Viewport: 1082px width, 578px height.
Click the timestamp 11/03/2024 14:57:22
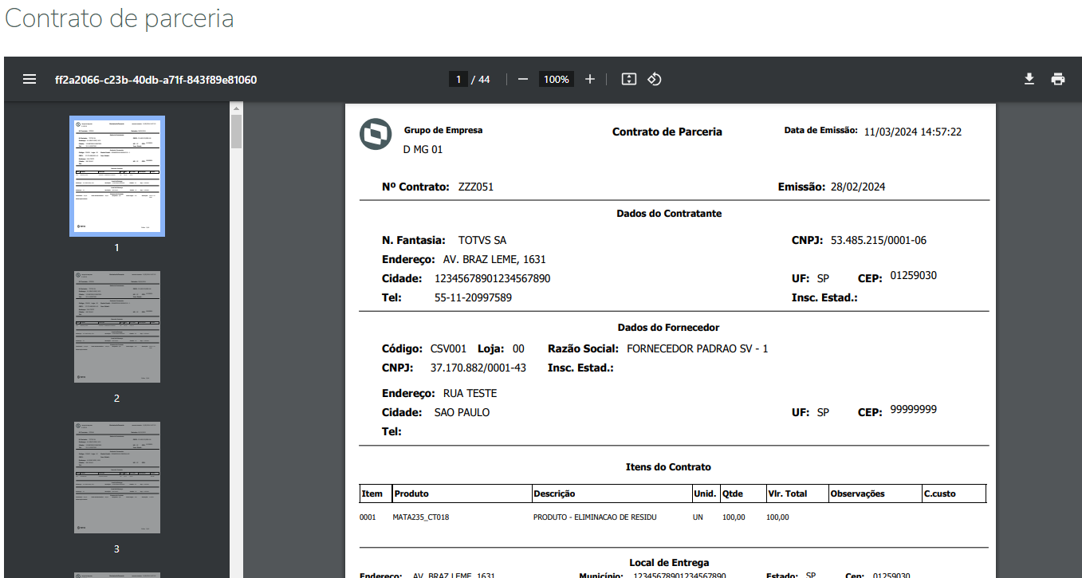pyautogui.click(x=913, y=132)
